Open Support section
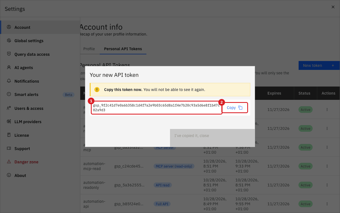Viewport: 340px width, 213px height. (40, 149)
